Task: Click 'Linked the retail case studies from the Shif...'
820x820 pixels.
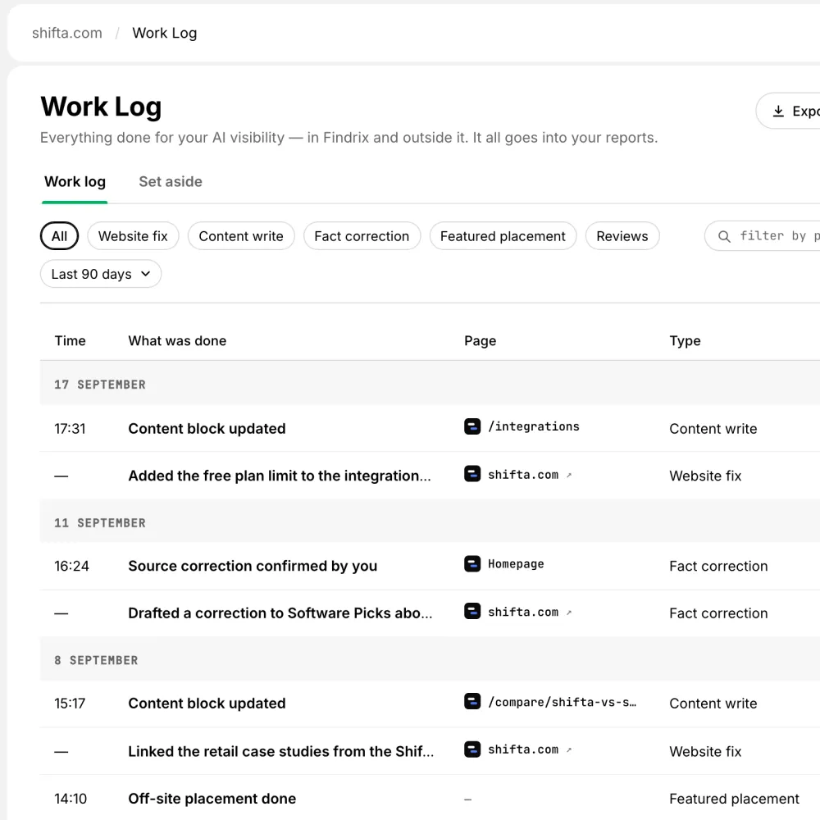Action: tap(281, 751)
